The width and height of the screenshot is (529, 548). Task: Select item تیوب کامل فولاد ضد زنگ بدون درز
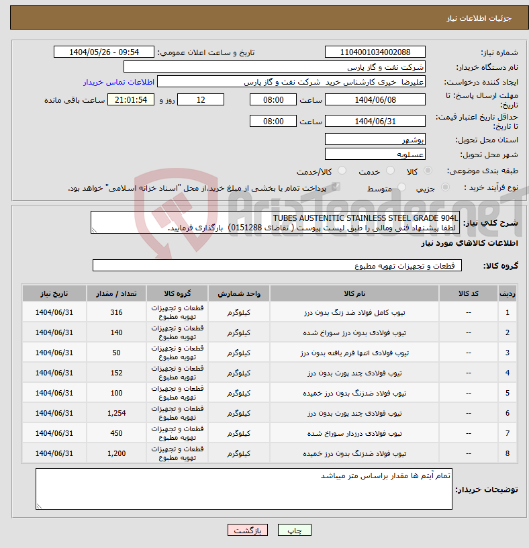(x=354, y=312)
